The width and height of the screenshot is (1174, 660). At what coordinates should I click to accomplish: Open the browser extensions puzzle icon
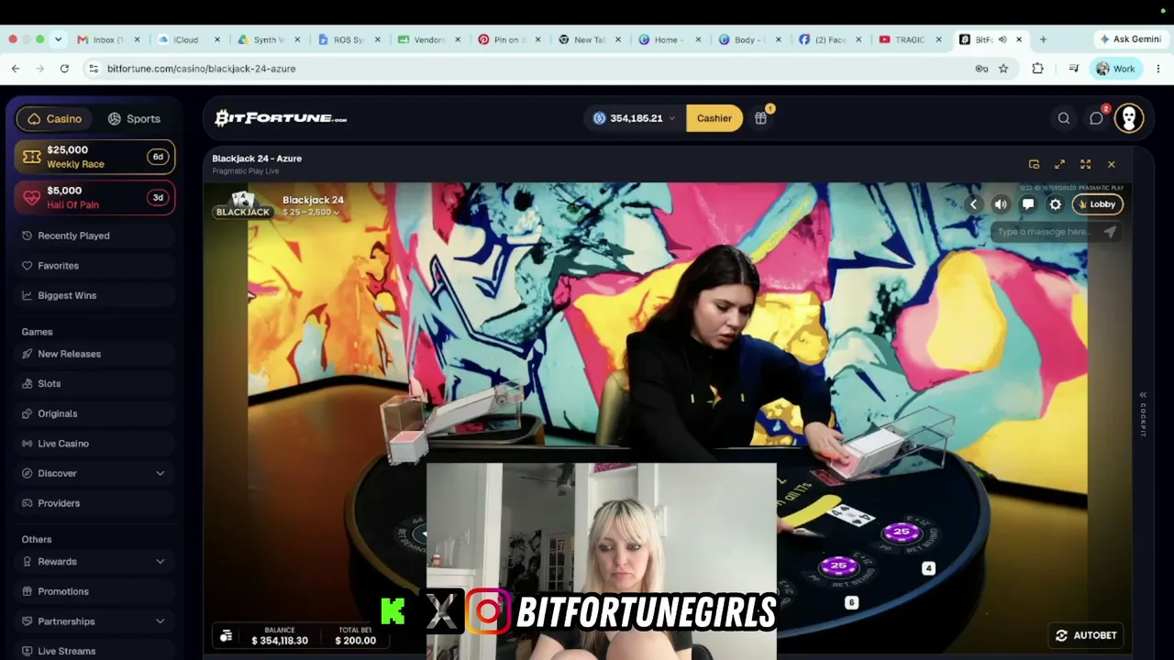[1037, 69]
